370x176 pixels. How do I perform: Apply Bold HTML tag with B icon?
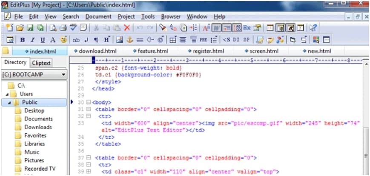click(x=23, y=40)
